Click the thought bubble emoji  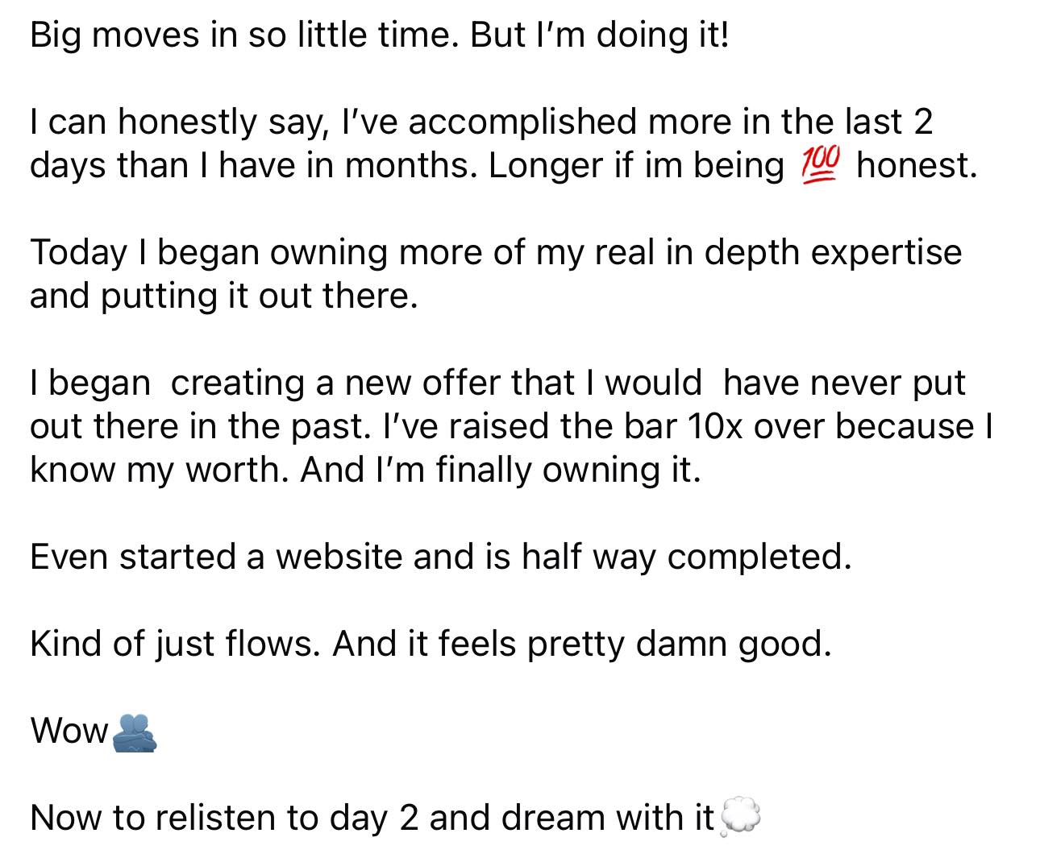coord(739,817)
